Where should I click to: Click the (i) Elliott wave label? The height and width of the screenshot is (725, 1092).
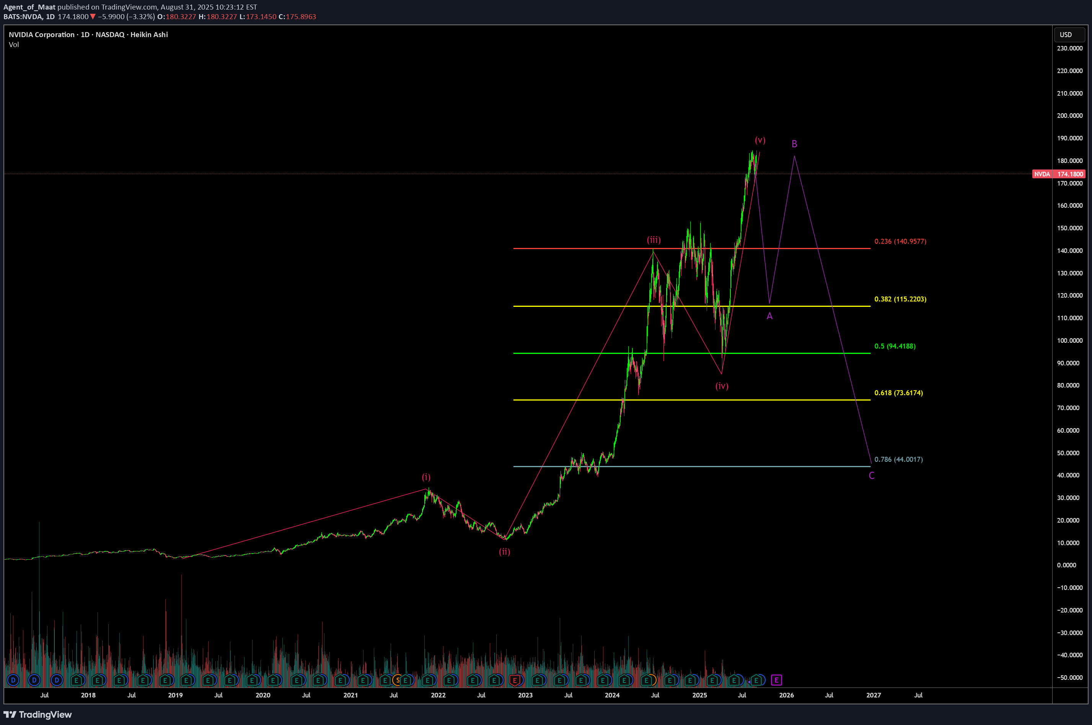[x=426, y=477]
